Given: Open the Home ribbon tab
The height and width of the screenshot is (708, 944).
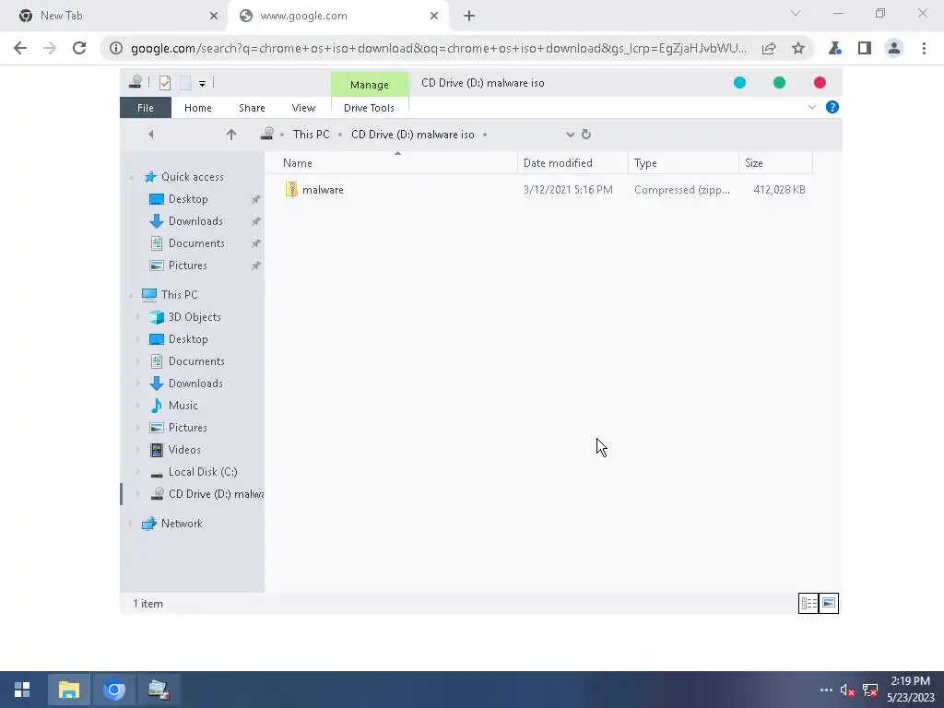Looking at the screenshot, I should [x=198, y=108].
